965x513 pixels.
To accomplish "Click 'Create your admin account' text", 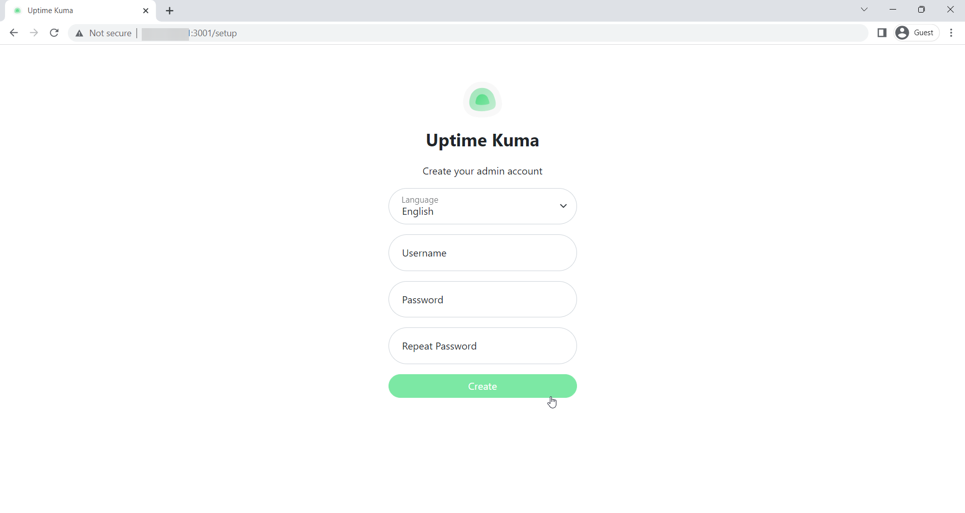I will [482, 172].
